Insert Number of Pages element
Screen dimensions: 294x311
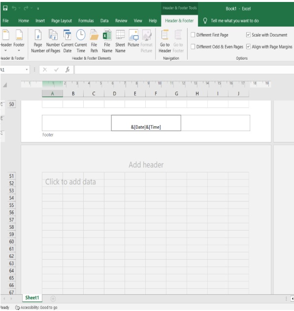(53, 41)
